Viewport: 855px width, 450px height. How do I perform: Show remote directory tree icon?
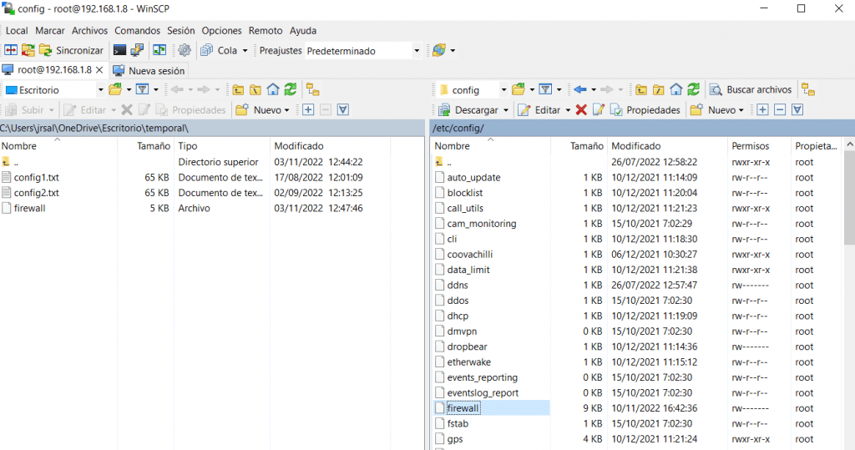(807, 89)
